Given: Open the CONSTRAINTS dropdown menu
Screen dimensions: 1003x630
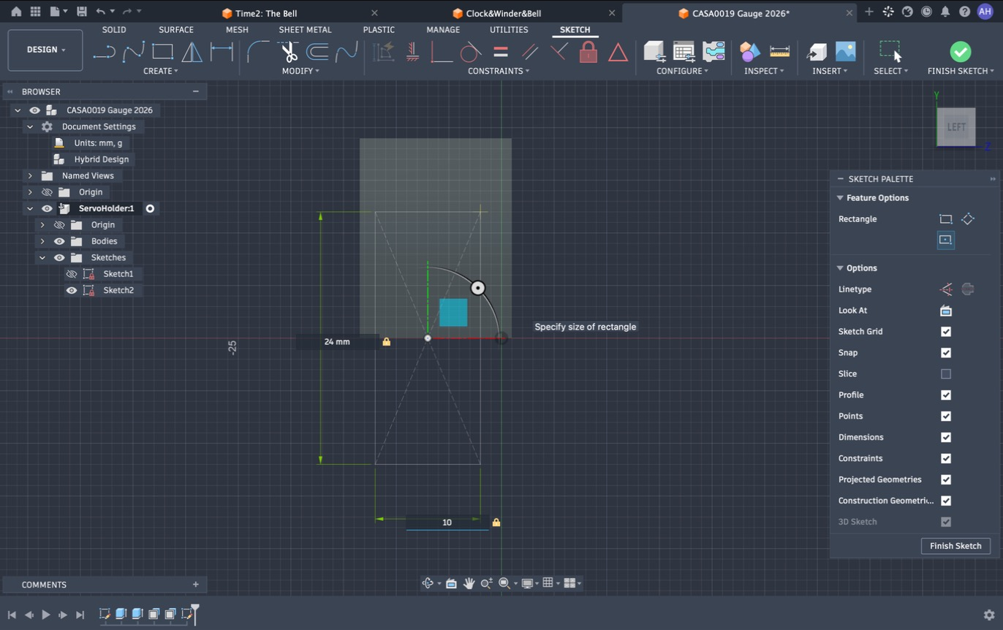Looking at the screenshot, I should (x=499, y=71).
